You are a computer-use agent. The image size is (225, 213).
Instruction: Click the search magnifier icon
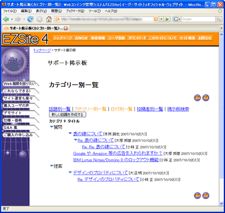[218, 19]
